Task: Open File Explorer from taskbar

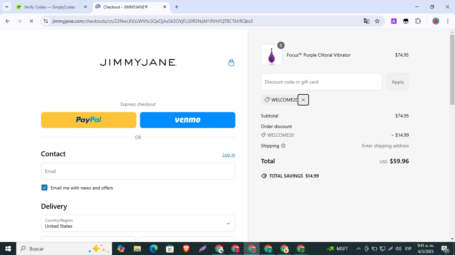Action: click(x=137, y=249)
